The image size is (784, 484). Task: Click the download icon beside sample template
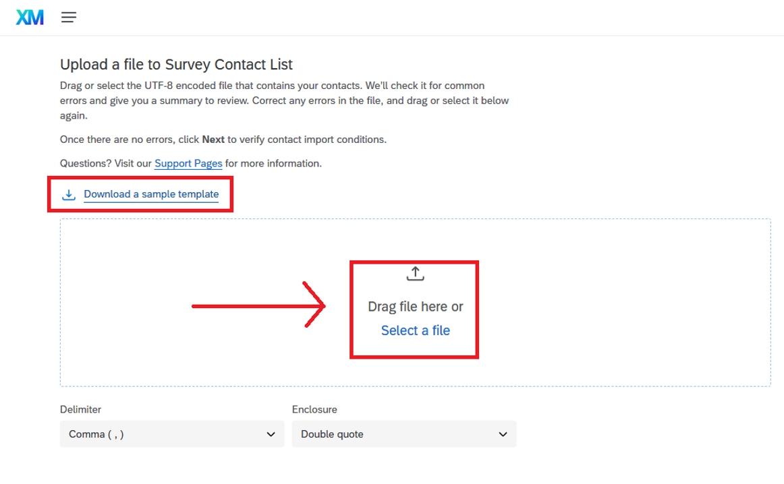[x=68, y=195]
